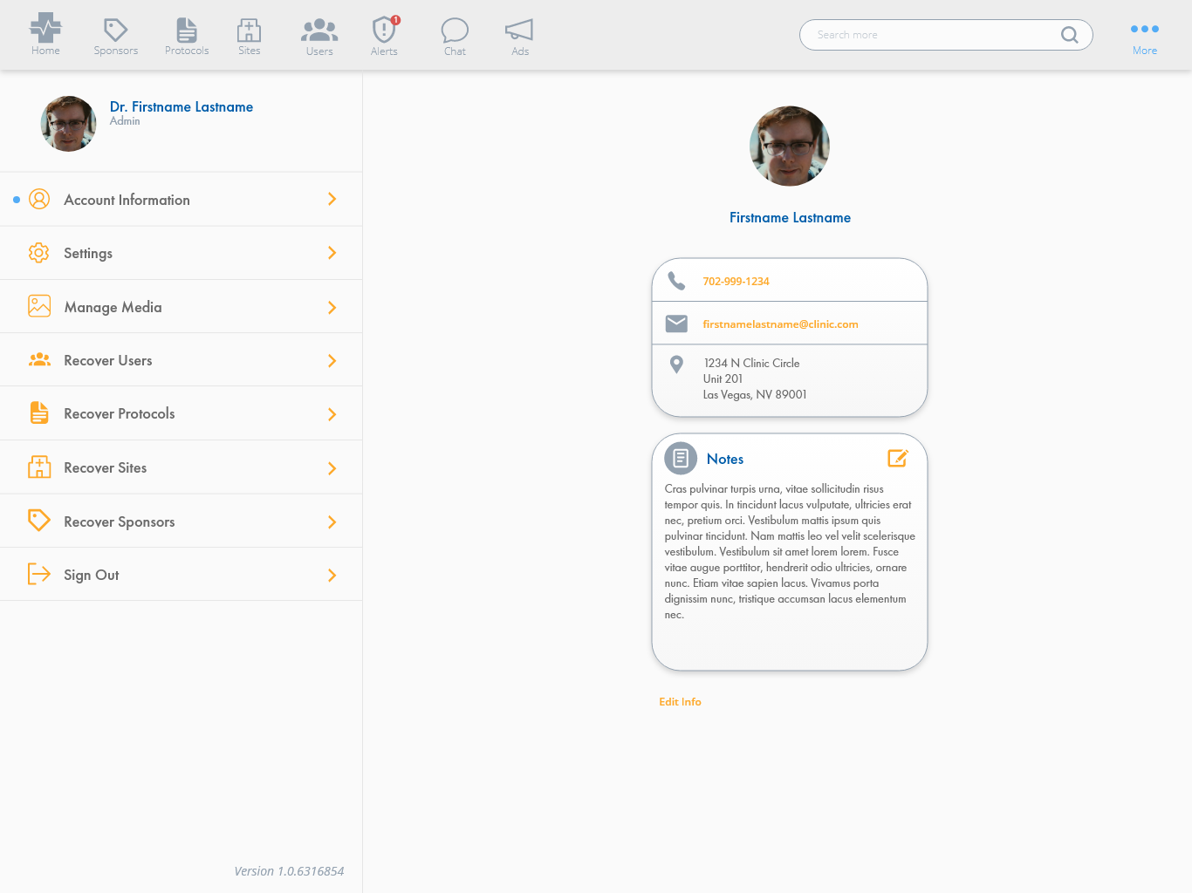The width and height of the screenshot is (1192, 893).
Task: Expand Recover Protocols chevron arrow
Action: (332, 414)
